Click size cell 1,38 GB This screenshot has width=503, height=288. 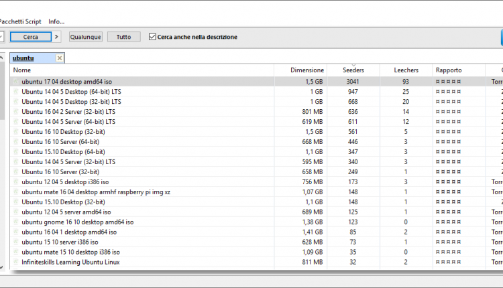point(312,222)
